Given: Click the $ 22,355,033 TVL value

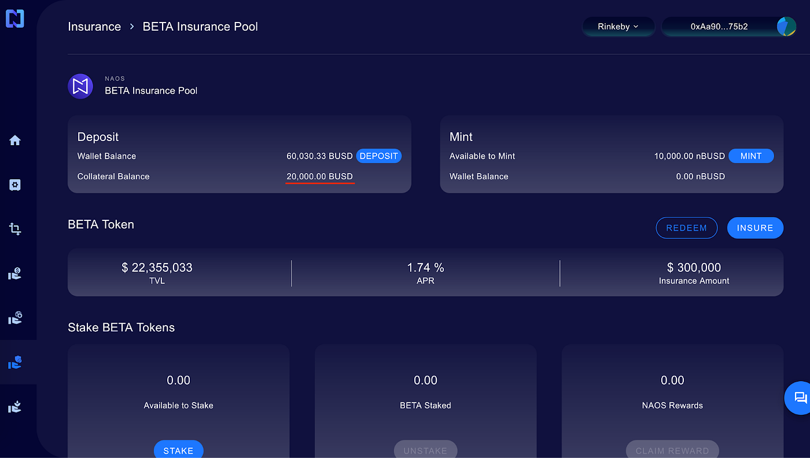Looking at the screenshot, I should (x=157, y=268).
